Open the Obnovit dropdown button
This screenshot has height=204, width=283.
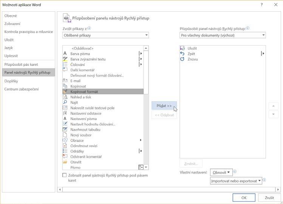(221, 172)
